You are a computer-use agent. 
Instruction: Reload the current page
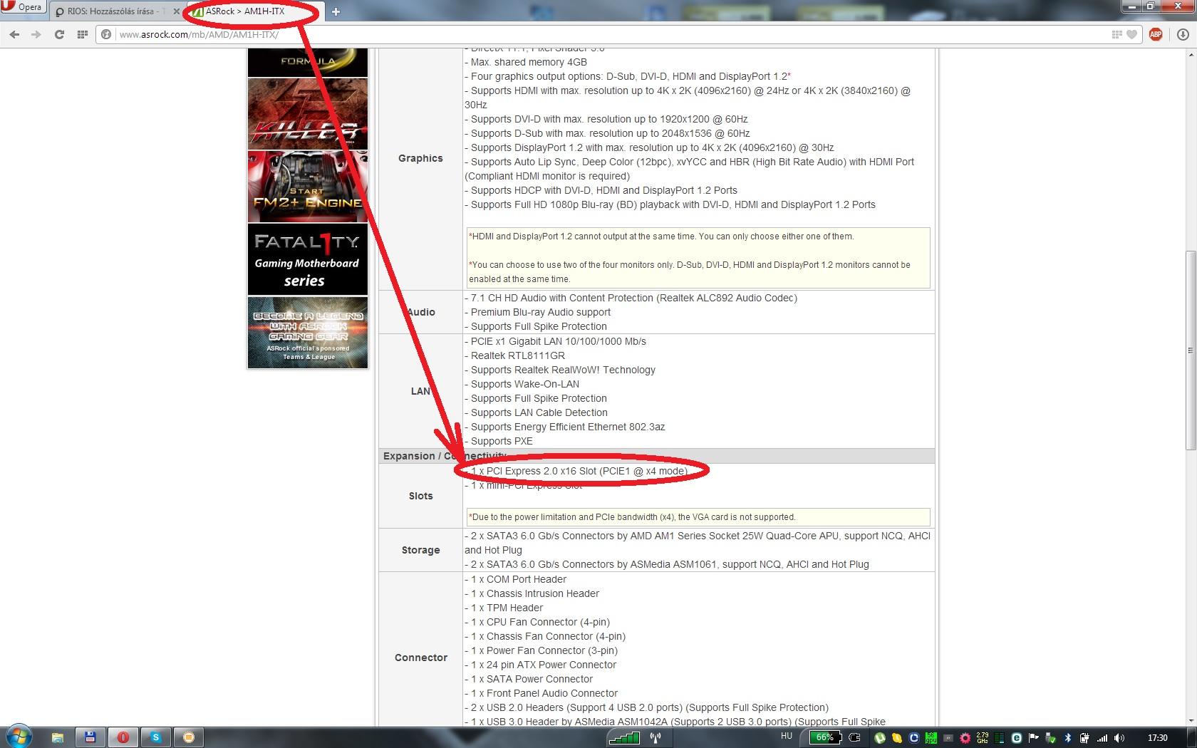coord(59,34)
